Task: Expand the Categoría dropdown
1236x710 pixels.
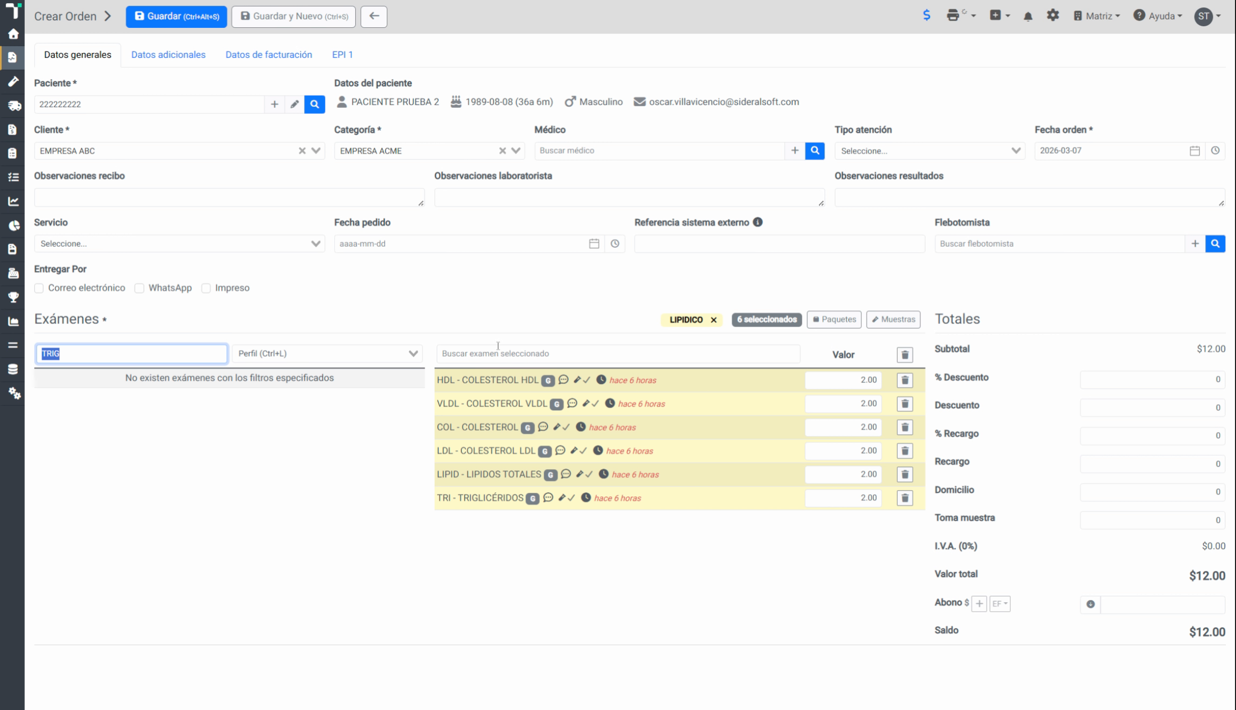Action: (x=516, y=151)
